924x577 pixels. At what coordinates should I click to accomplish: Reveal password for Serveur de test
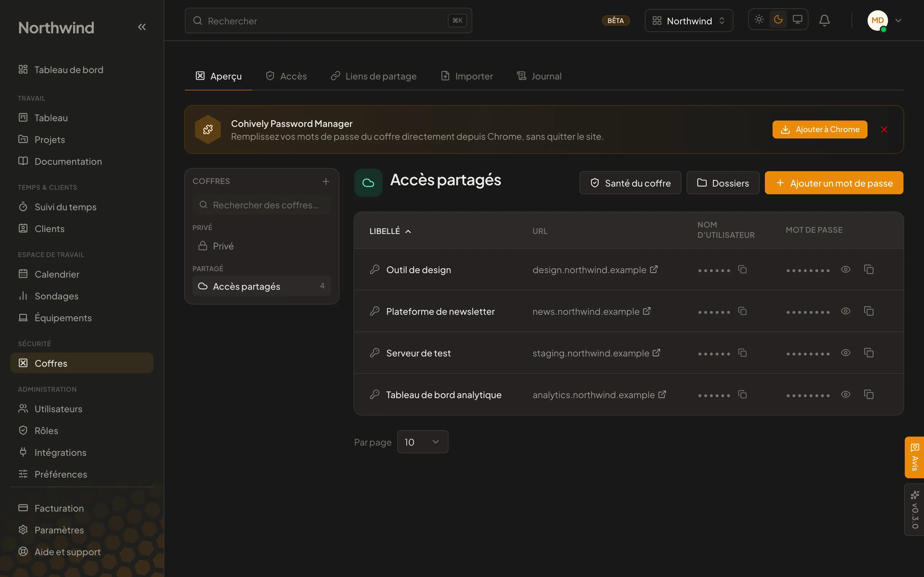click(x=846, y=353)
